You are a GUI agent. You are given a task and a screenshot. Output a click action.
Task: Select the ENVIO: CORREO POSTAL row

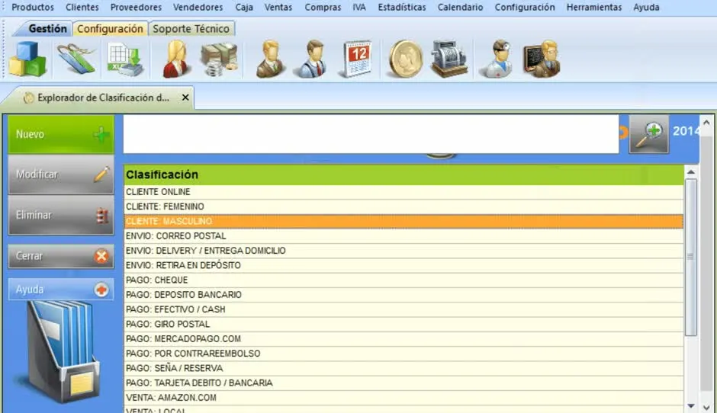[x=404, y=235]
